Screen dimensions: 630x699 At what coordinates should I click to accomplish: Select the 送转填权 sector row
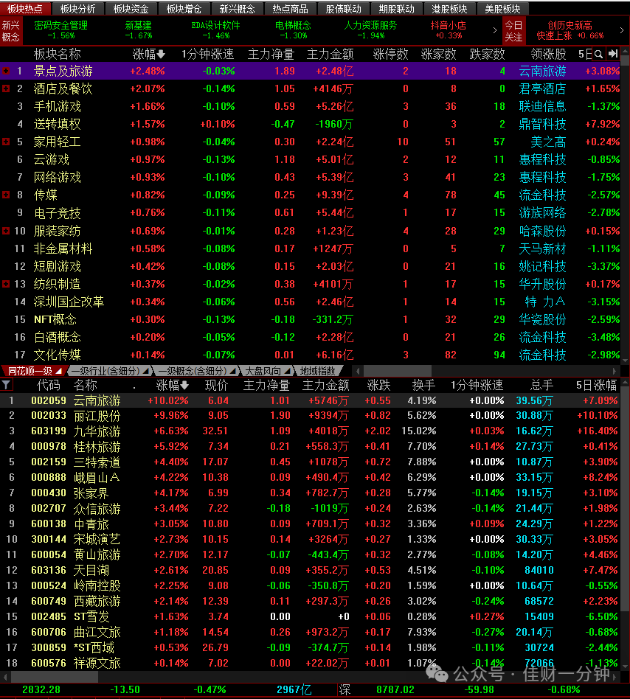click(310, 125)
